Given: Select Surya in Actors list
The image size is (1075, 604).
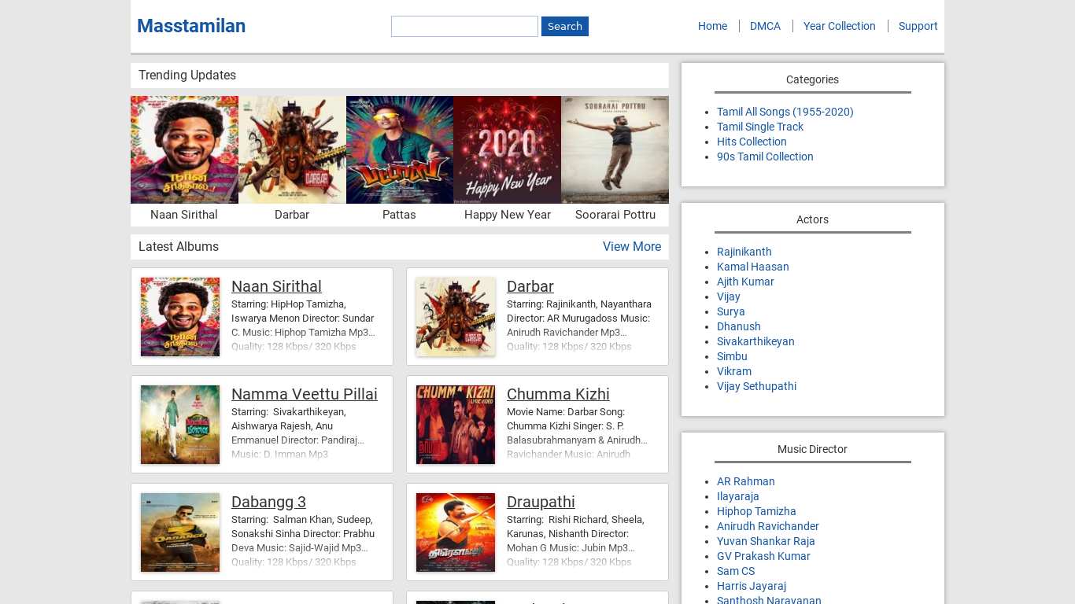Looking at the screenshot, I should [x=730, y=311].
